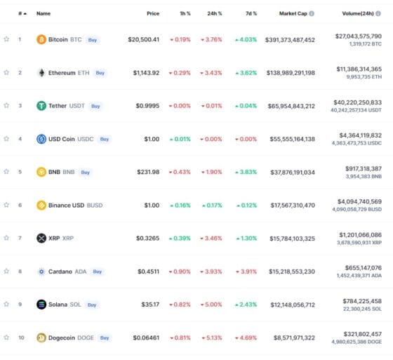Screen dimensions: 393x360
Task: Click the Dogecoin logo icon
Action: point(41,338)
